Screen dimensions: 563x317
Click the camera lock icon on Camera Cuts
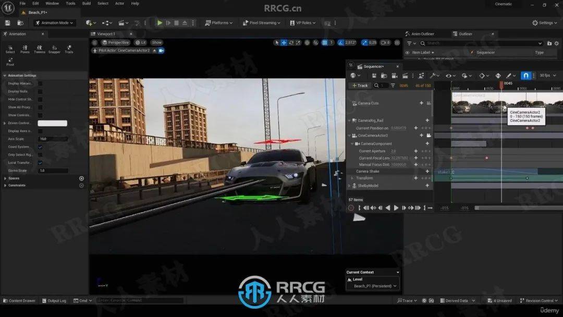[x=429, y=103]
